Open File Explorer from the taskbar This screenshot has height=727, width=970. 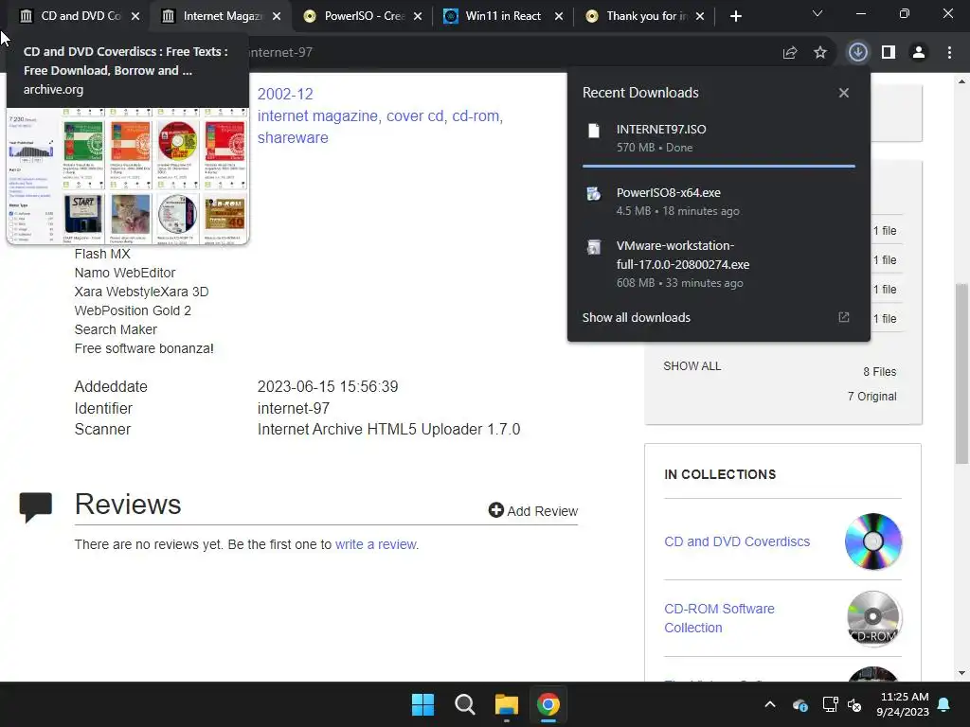pyautogui.click(x=506, y=704)
